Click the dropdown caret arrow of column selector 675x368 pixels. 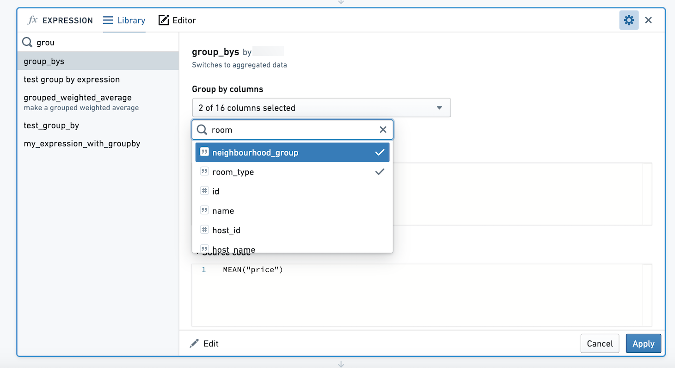click(439, 108)
